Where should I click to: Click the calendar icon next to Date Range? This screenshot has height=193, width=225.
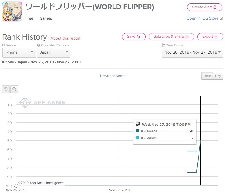(x=163, y=45)
